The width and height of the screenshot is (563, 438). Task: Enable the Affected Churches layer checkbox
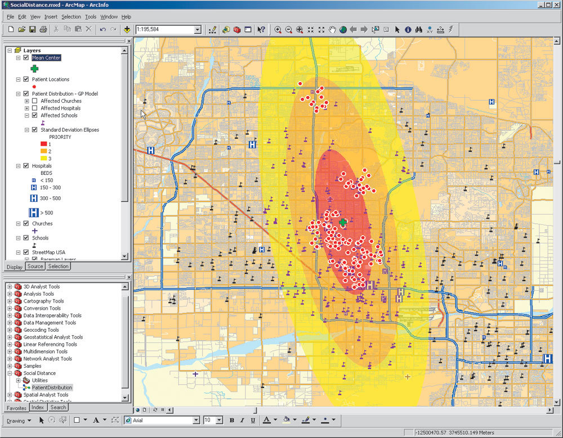pos(35,101)
